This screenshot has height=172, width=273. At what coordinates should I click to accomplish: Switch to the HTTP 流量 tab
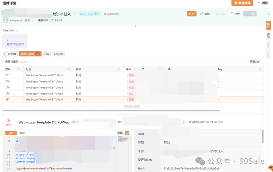[10, 54]
